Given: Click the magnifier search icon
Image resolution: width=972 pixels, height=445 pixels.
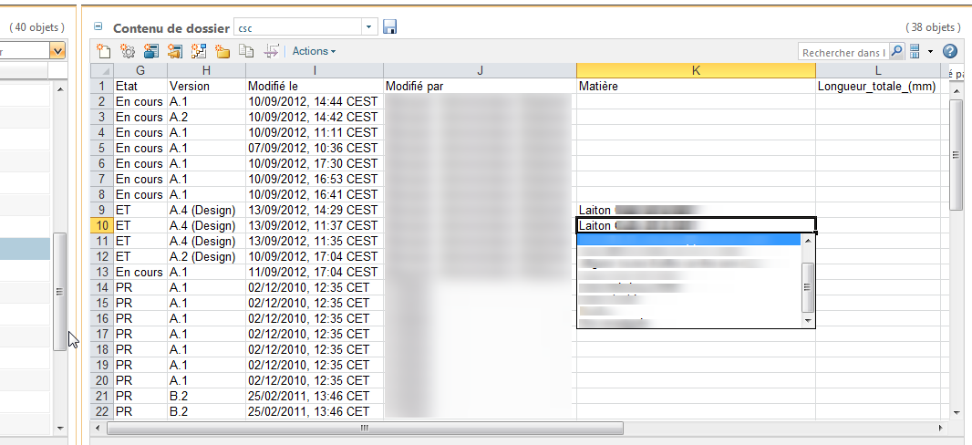Looking at the screenshot, I should (897, 52).
